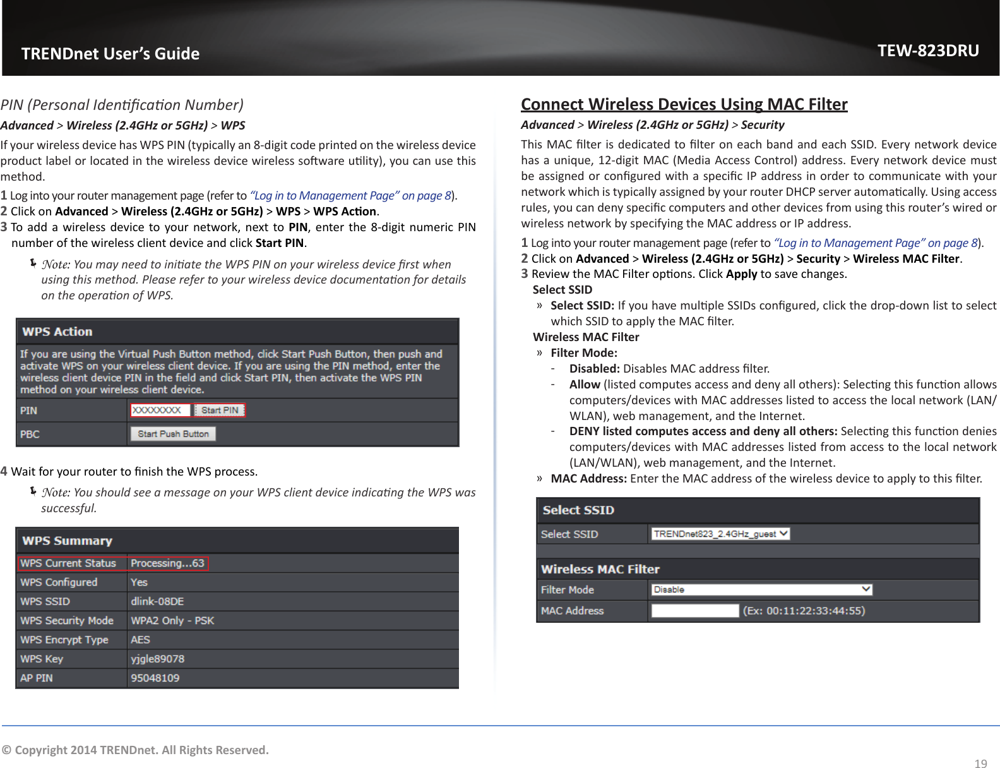Viewport: 1000px width, 768px height.
Task: Open the Select SSID dropdown
Action: [720, 534]
